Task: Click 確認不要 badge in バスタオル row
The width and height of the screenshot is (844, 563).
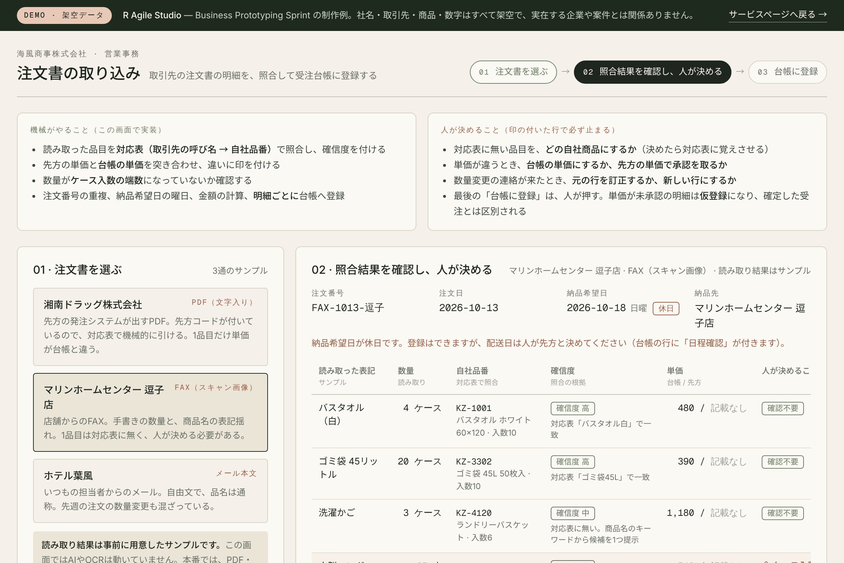Action: [783, 408]
